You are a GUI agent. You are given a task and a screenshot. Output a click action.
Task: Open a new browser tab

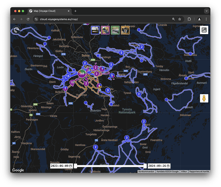click(76, 11)
